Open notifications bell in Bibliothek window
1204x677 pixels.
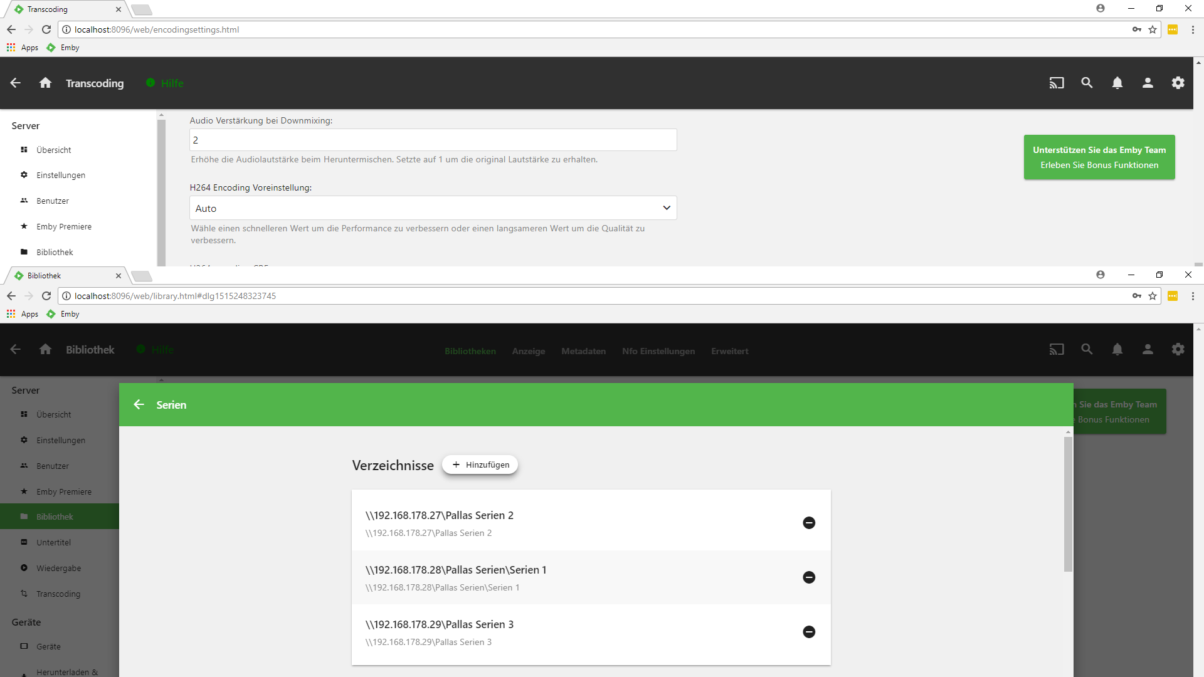pyautogui.click(x=1117, y=349)
